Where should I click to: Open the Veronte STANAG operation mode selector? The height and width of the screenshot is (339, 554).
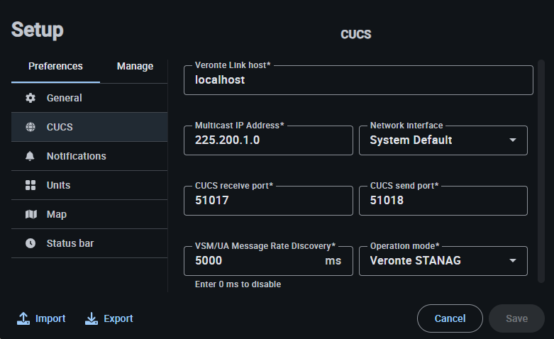pyautogui.click(x=433, y=261)
